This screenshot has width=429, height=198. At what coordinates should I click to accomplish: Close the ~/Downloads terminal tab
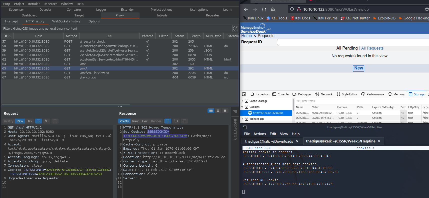[x=297, y=141]
